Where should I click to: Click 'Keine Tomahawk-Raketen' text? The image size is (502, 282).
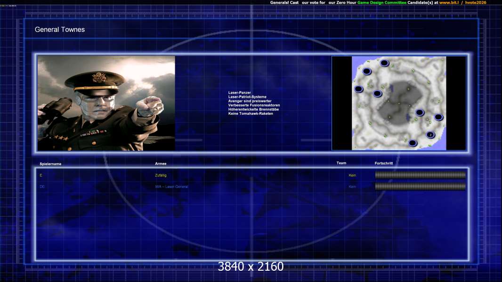251,113
